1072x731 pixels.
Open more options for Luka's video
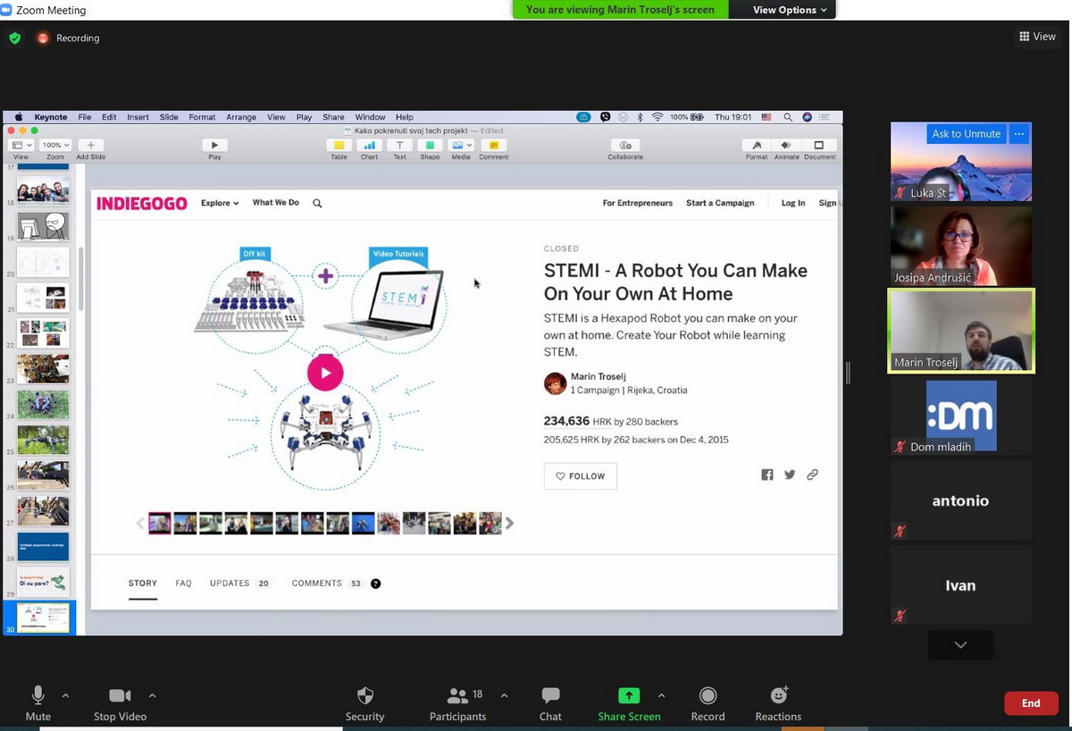(x=1019, y=134)
